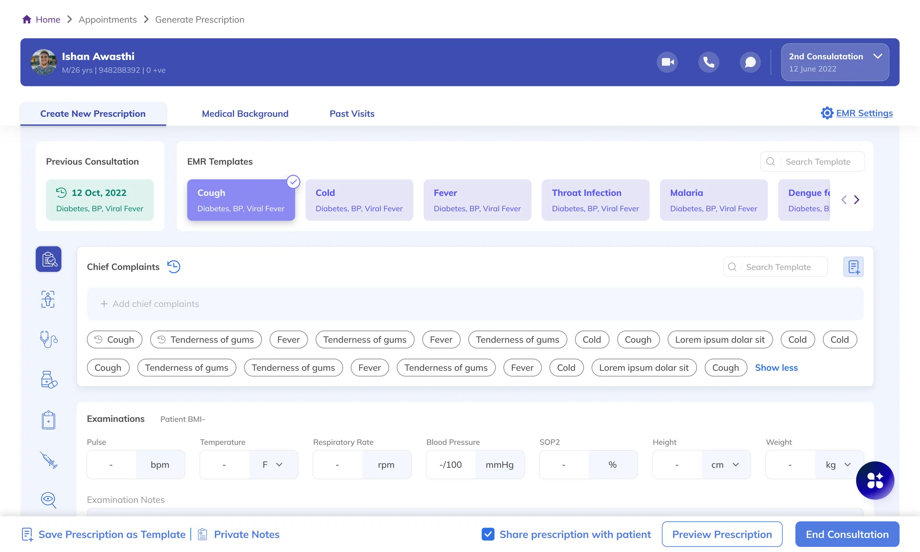
Task: Switch to Past Visits tab
Action: 352,114
